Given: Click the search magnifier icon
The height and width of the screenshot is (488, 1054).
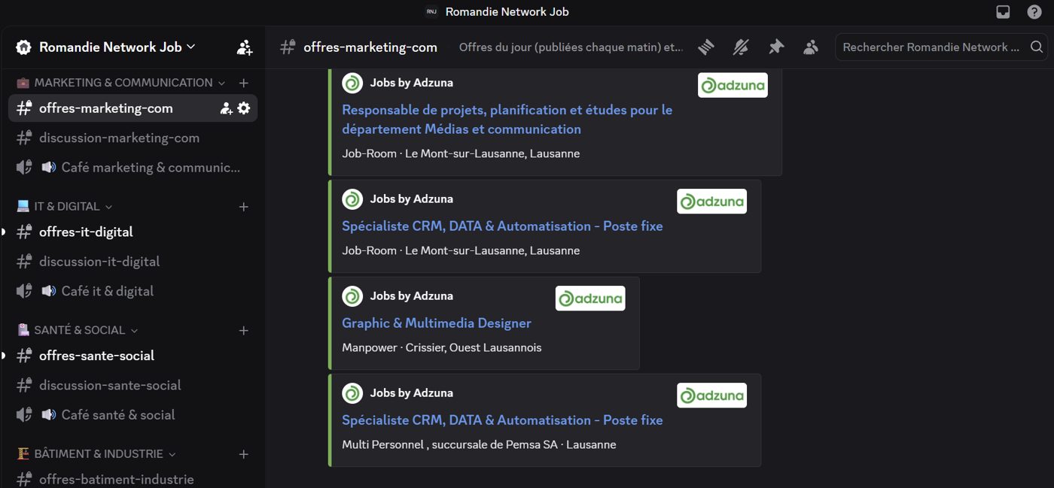Looking at the screenshot, I should coord(1036,47).
